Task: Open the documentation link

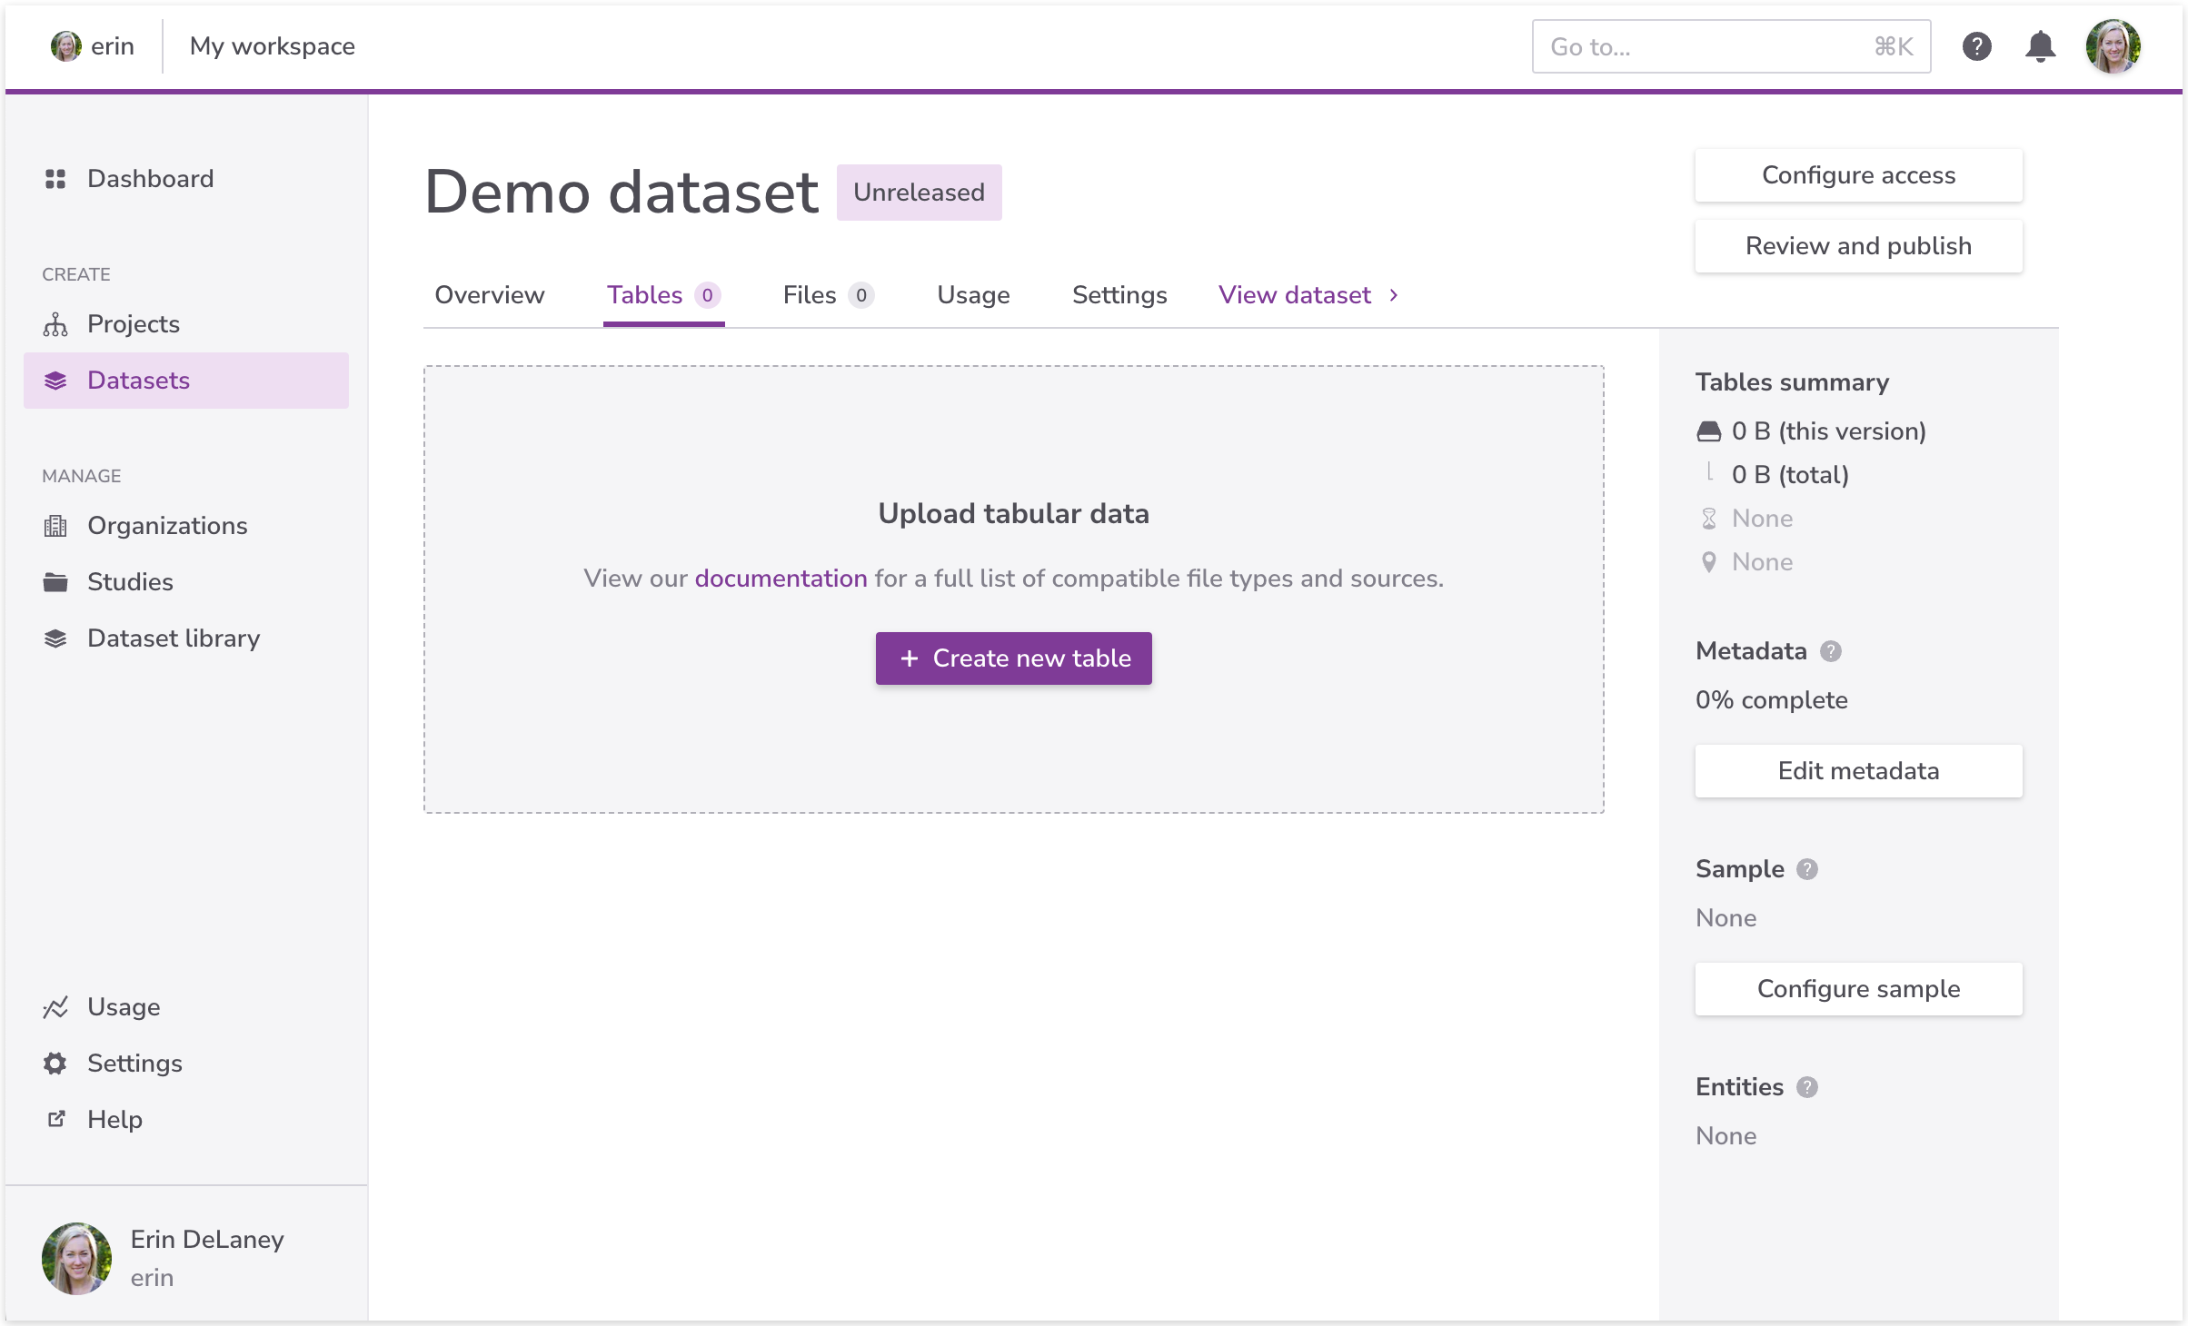Action: [x=781, y=579]
